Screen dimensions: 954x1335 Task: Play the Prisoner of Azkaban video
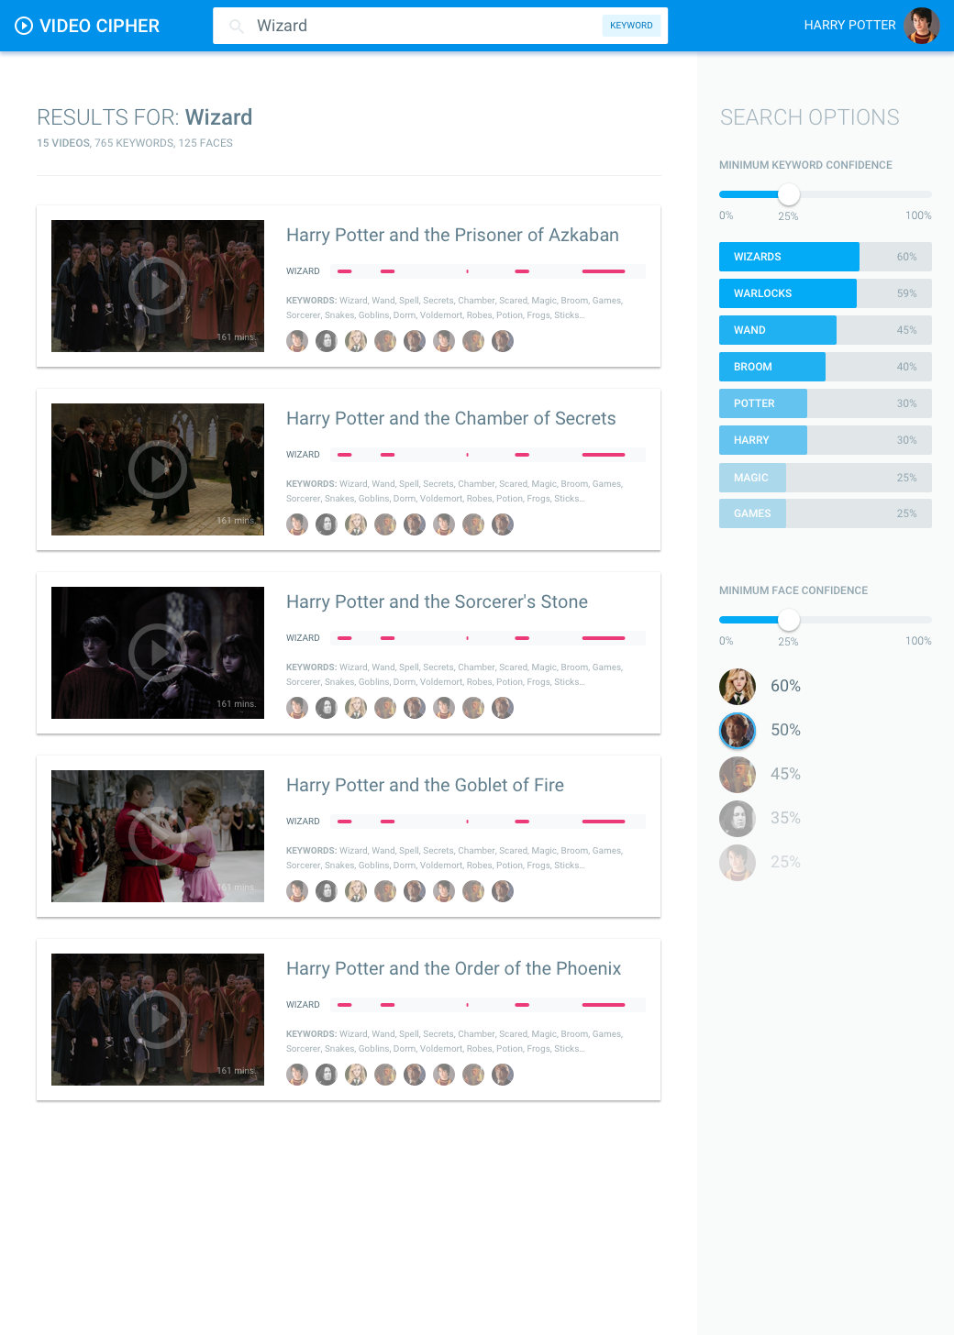(158, 286)
